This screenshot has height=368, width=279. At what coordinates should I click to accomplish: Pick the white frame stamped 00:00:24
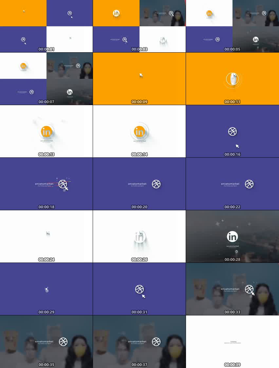click(x=46, y=236)
